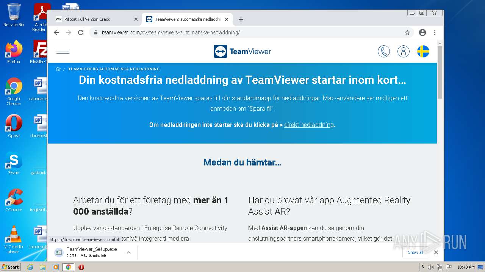Open CCleaner desktop shortcut
485x272 pixels.
tap(14, 200)
